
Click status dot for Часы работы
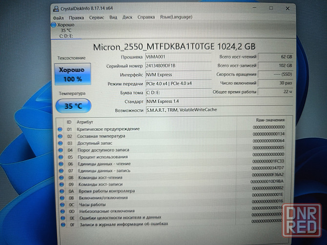pyautogui.click(x=62, y=204)
